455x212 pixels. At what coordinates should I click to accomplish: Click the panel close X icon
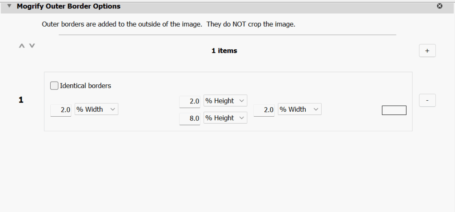pos(440,6)
